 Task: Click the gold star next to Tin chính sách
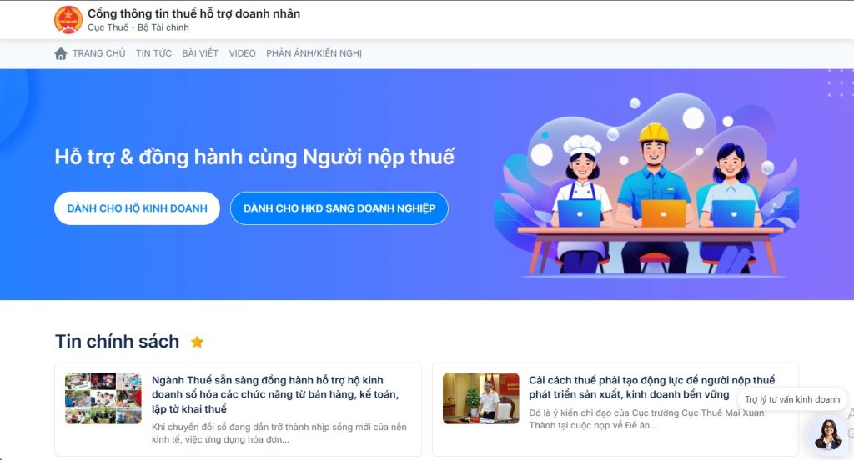coord(197,342)
